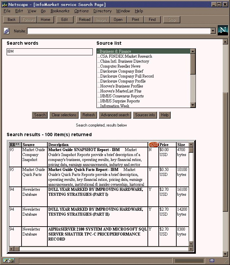Image resolution: width=230 pixels, height=265 pixels.
Task: Click the Search words input field
Action: (50, 52)
